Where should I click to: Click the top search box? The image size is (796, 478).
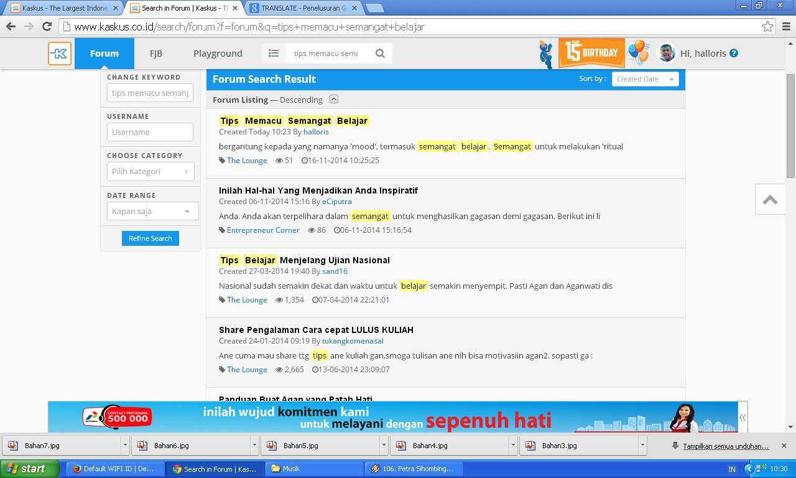[x=327, y=54]
